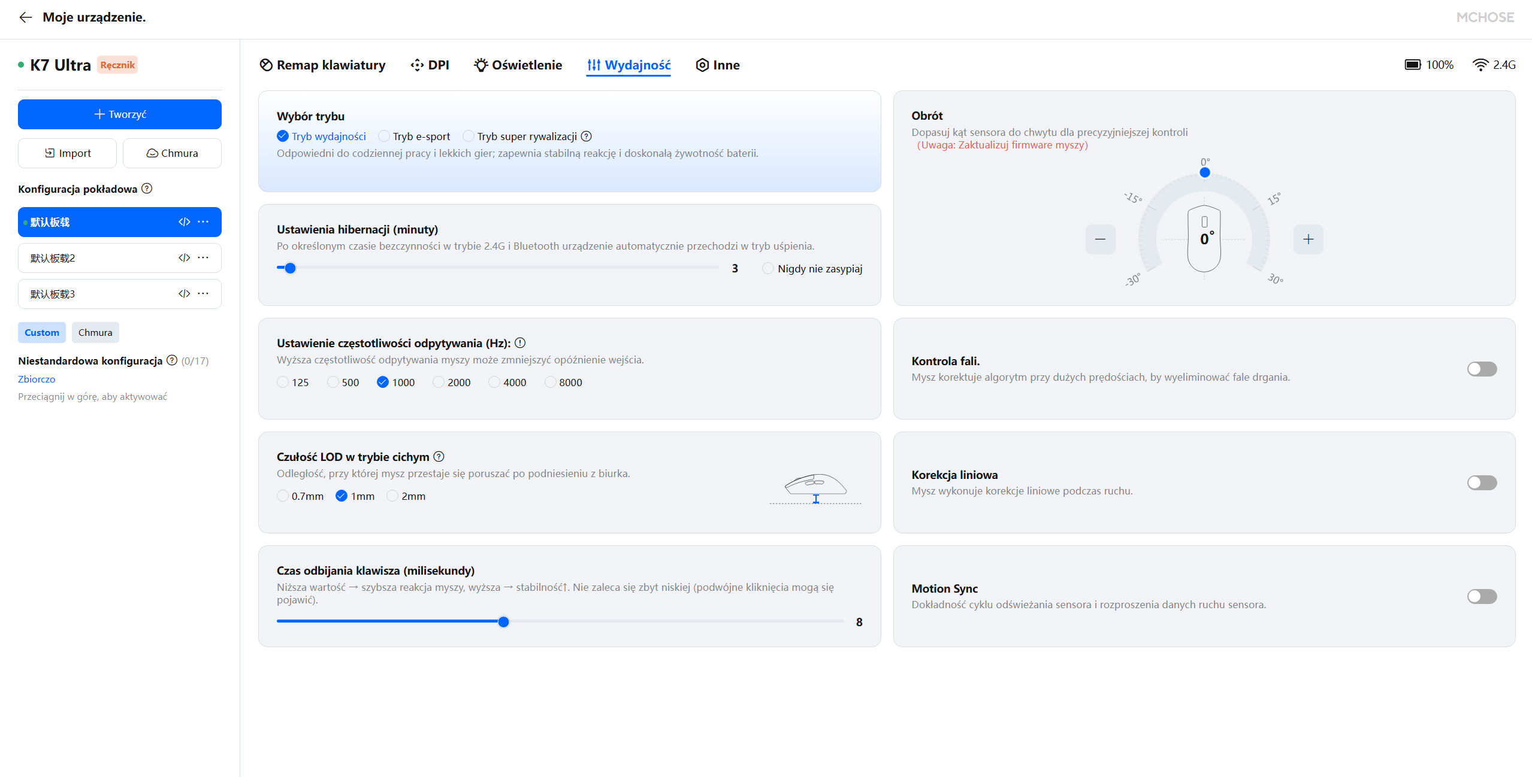
Task: Click the plus button for sensor rotation
Action: [x=1308, y=239]
